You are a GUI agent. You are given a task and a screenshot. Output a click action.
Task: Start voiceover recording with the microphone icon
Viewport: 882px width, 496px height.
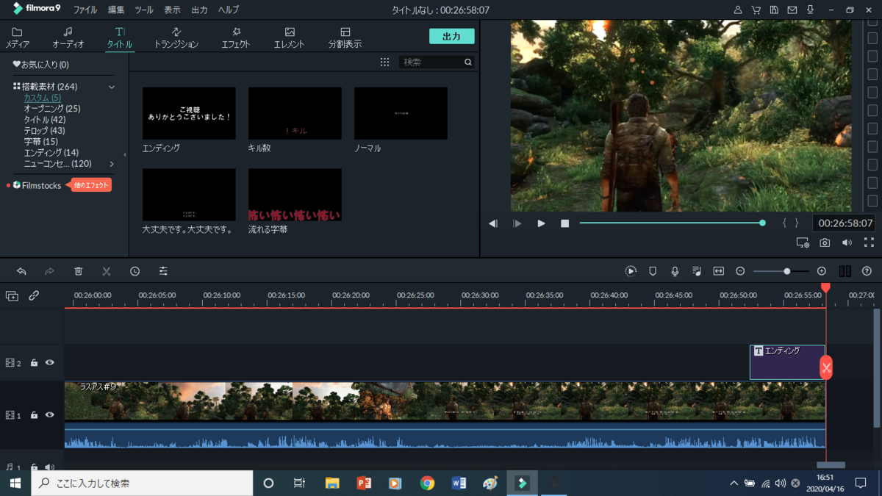[675, 271]
